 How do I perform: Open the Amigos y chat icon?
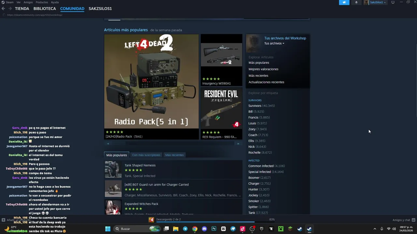413,220
